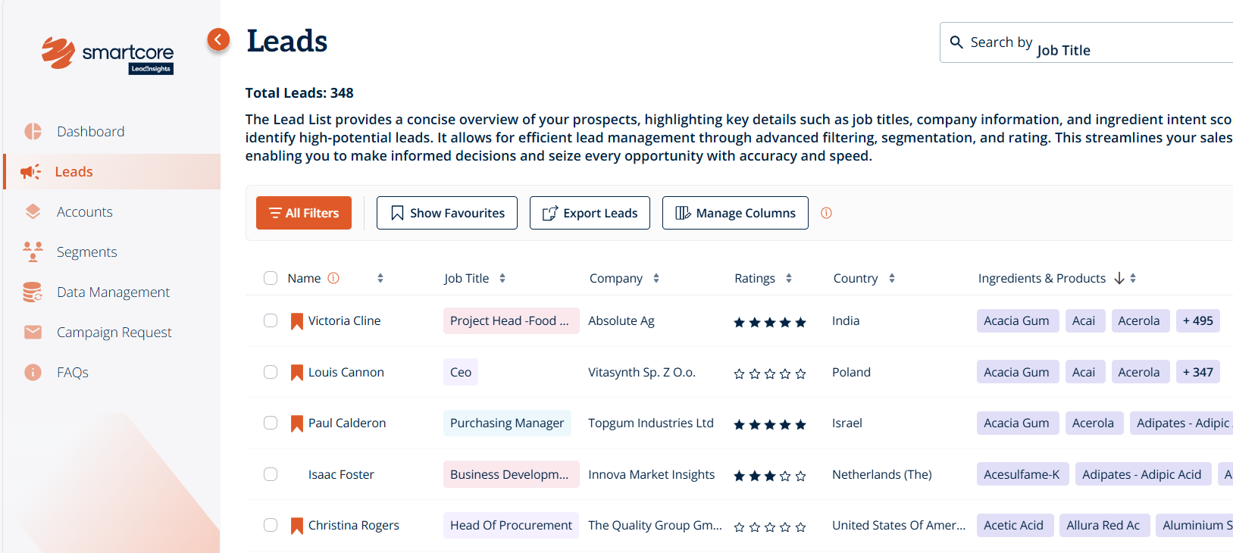Expand the +495 ingredients for Victoria Cline
Image resolution: width=1233 pixels, height=553 pixels.
[x=1197, y=320]
